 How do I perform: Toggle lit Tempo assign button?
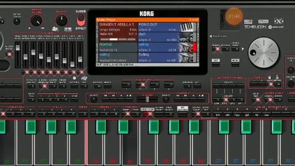tap(216, 49)
